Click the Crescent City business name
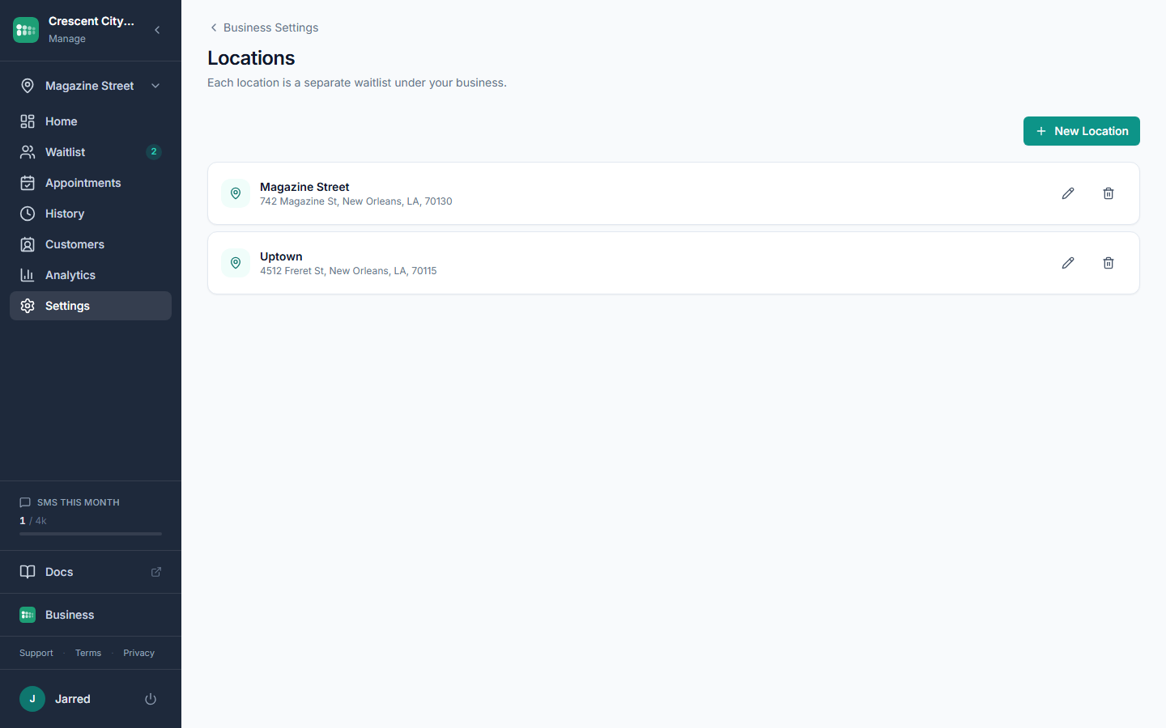1166x728 pixels. 91,21
